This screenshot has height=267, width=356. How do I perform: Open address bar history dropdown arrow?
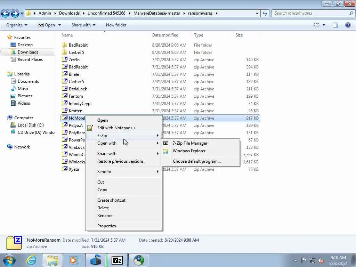[257, 14]
